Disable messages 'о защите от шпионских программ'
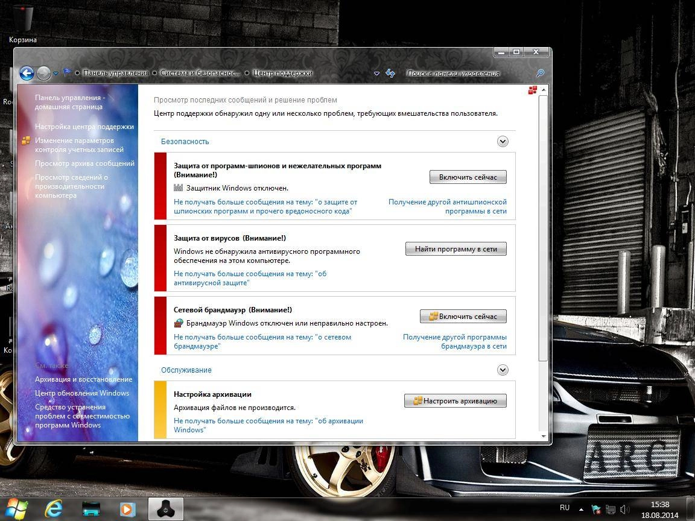Viewport: 695px width, 521px height. tap(265, 206)
